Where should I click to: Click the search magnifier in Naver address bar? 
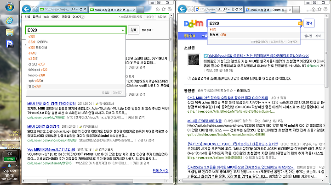pos(73,9)
